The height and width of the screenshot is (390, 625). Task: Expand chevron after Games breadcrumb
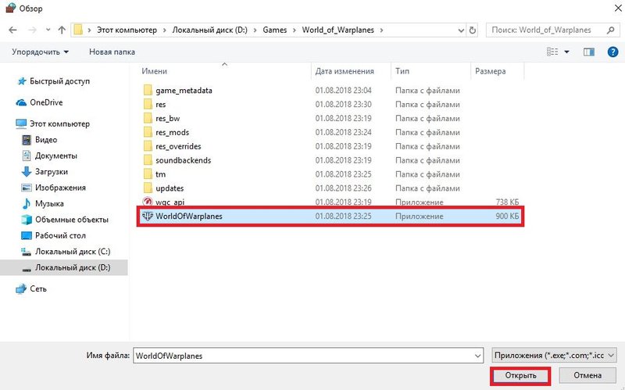(295, 30)
